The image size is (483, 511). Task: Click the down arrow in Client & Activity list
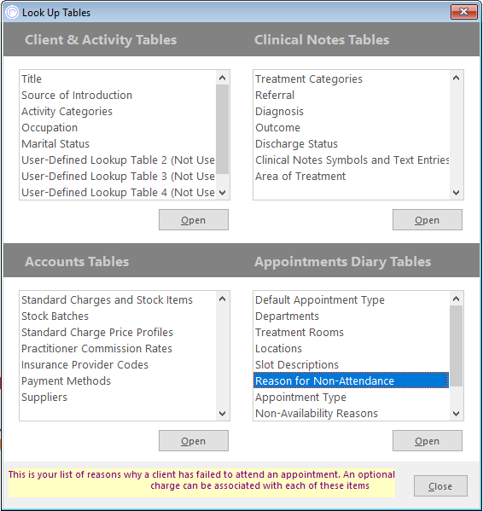click(222, 193)
